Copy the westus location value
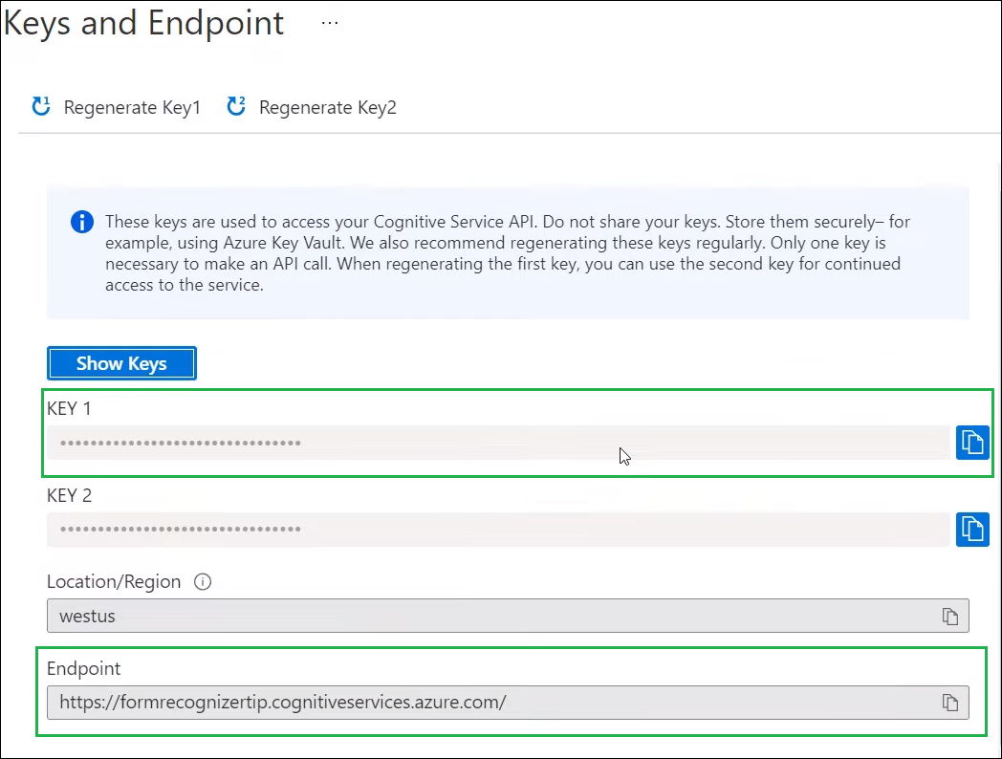This screenshot has height=759, width=1002. pyautogui.click(x=950, y=616)
